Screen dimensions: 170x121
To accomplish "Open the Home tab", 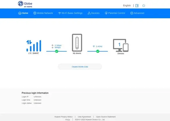I will point(23,13).
